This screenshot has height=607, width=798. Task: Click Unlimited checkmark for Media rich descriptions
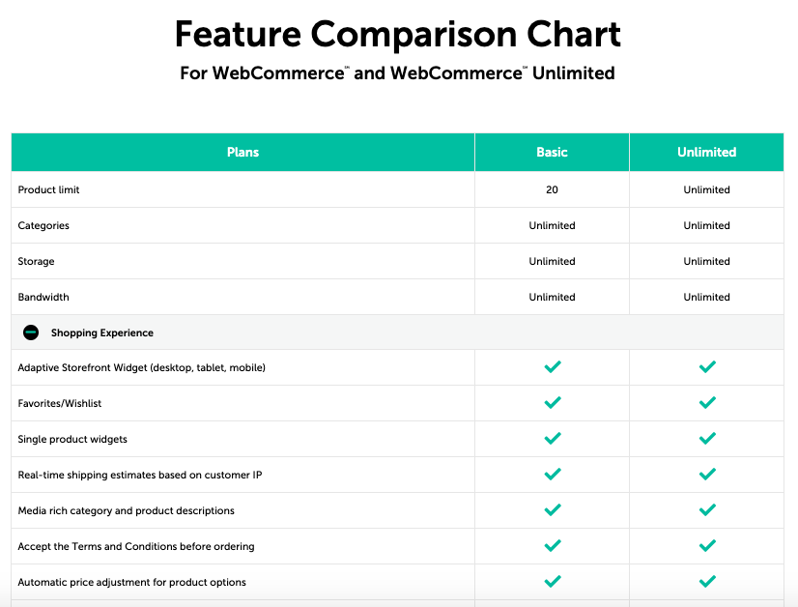point(706,510)
